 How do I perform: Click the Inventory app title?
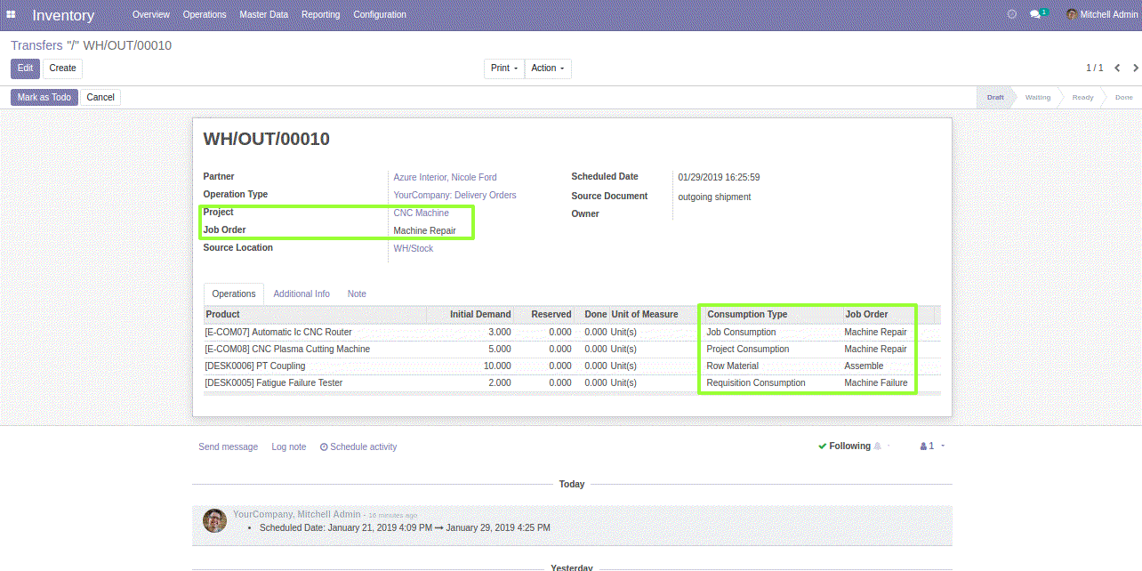pos(63,15)
